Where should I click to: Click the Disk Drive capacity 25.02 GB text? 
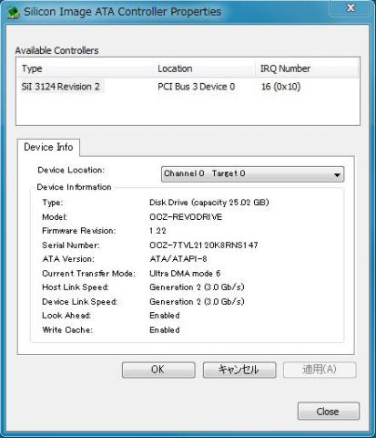point(209,203)
